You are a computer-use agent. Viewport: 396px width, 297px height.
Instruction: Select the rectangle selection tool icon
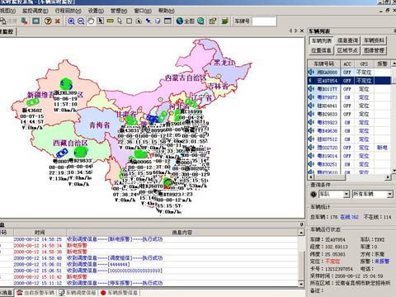pyautogui.click(x=129, y=21)
